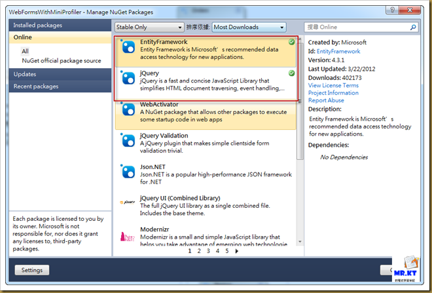Open EntityFramework Id link
The height and width of the screenshot is (293, 432).
click(x=338, y=51)
